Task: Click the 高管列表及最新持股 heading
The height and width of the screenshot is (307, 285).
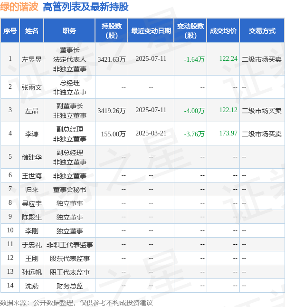Action: 85,7
